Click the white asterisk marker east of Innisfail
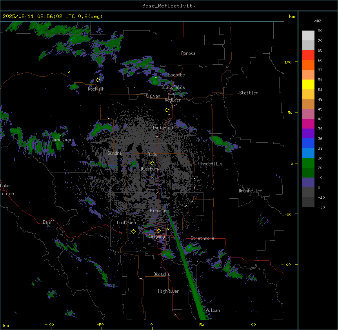 click(x=197, y=119)
